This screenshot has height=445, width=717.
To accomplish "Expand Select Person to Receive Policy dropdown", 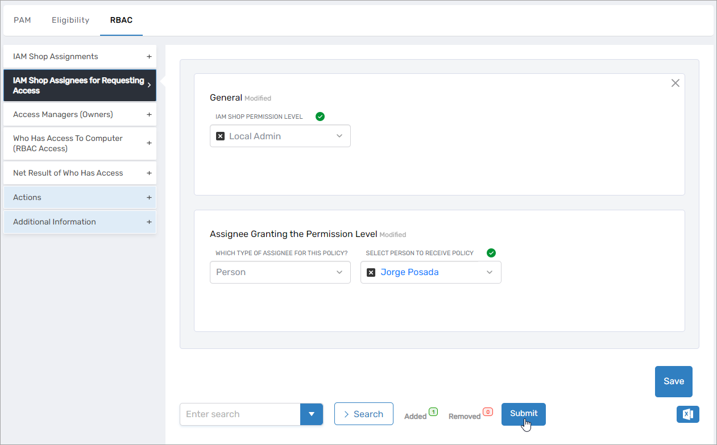I will click(x=490, y=272).
